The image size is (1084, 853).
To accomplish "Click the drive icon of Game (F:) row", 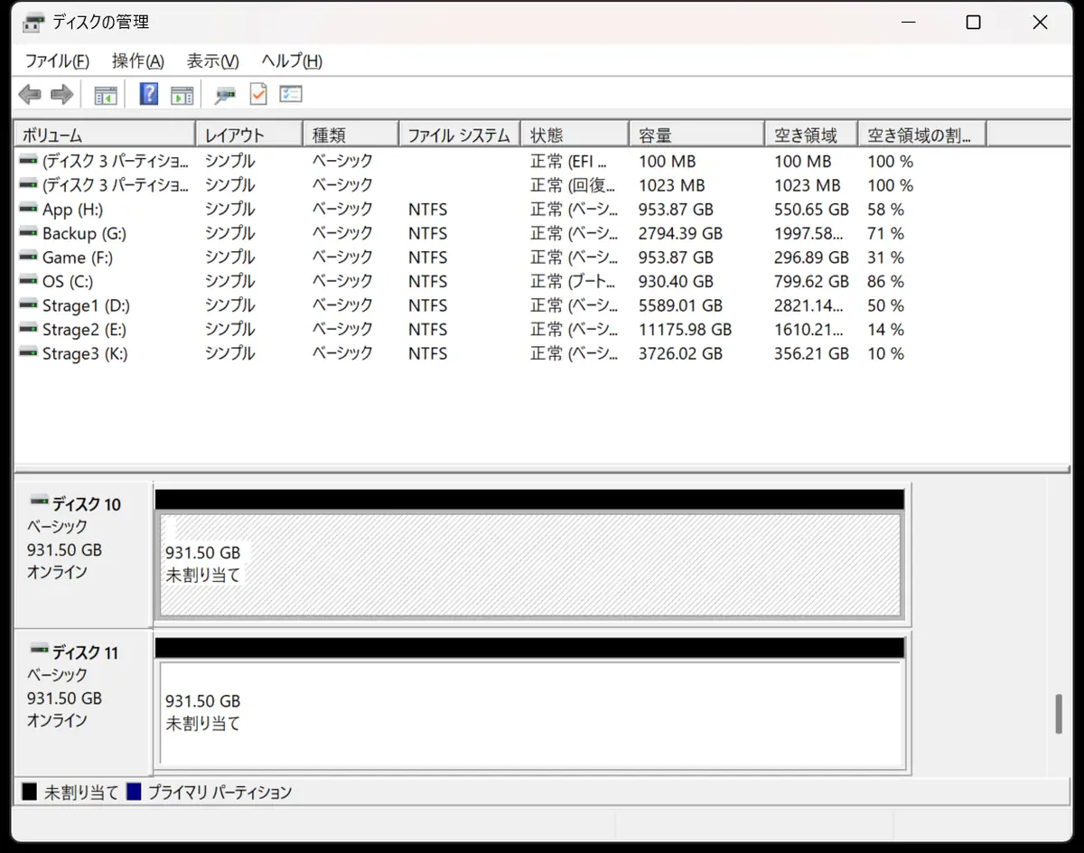I will 29,258.
